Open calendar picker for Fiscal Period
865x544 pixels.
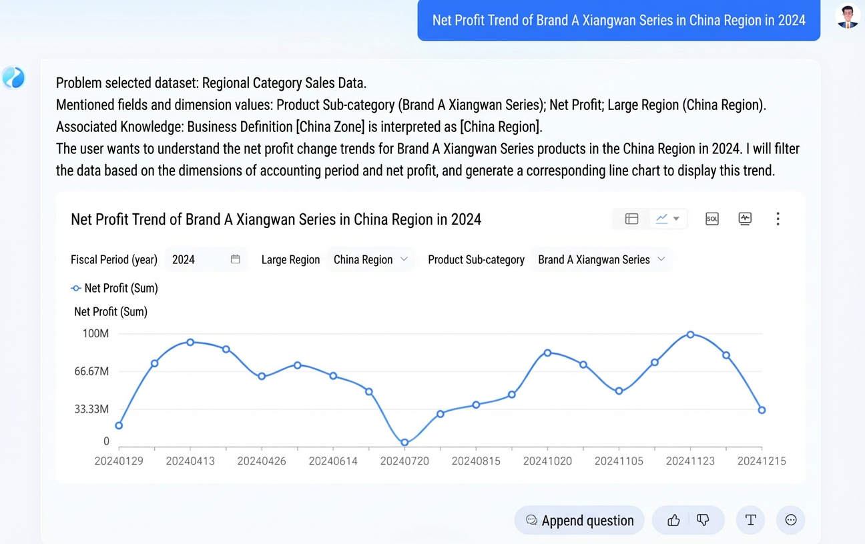(236, 259)
